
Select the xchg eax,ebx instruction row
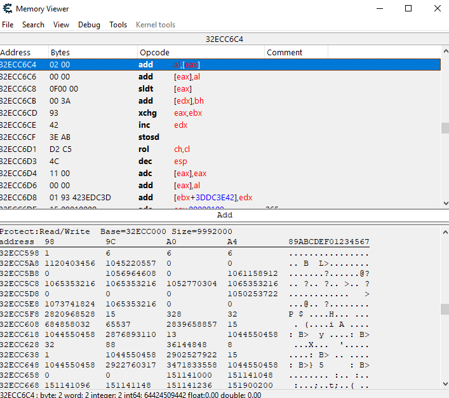[x=220, y=113]
